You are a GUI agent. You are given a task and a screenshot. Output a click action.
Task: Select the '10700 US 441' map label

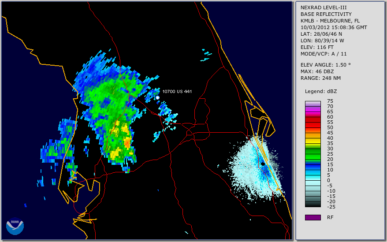(x=177, y=91)
